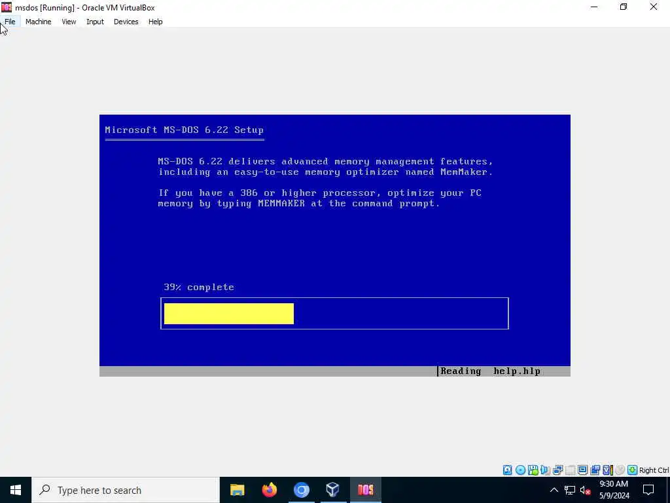670x503 pixels.
Task: Click the yellow setup progress bar
Action: pyautogui.click(x=228, y=314)
